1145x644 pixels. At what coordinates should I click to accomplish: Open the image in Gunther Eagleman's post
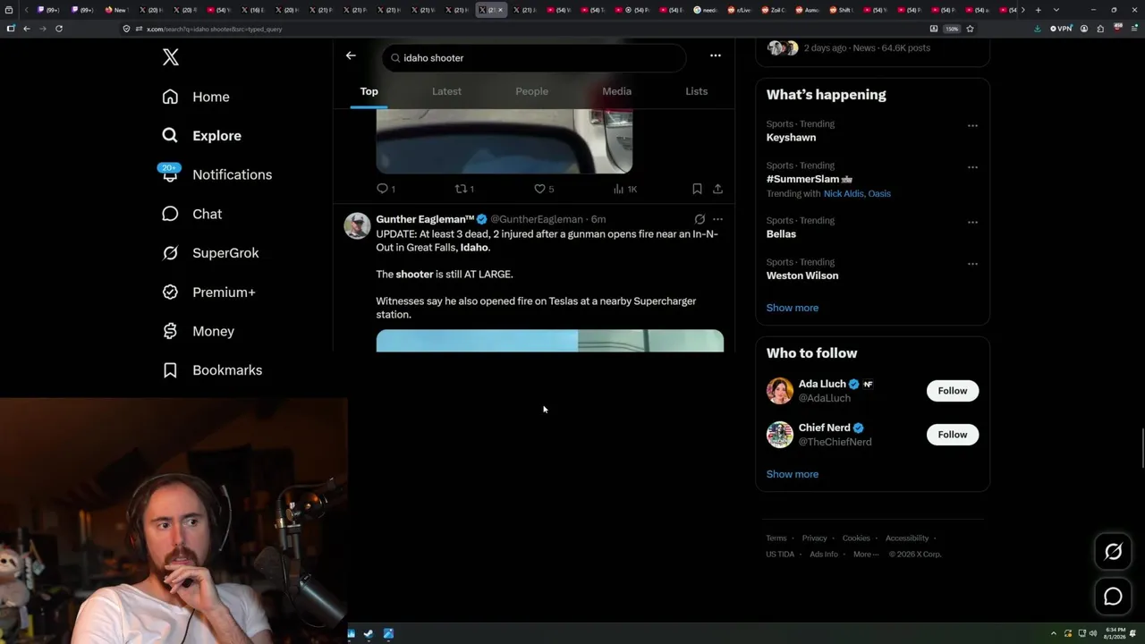pos(550,341)
